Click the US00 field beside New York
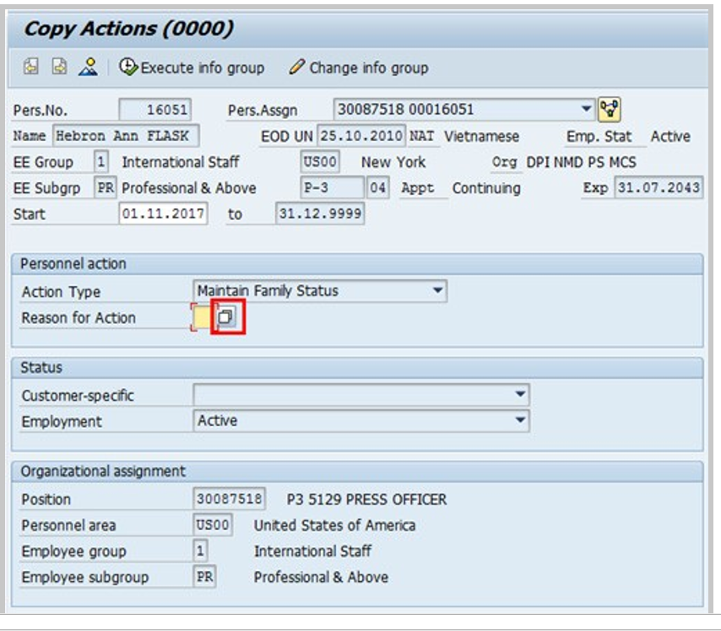The image size is (721, 631). (320, 162)
